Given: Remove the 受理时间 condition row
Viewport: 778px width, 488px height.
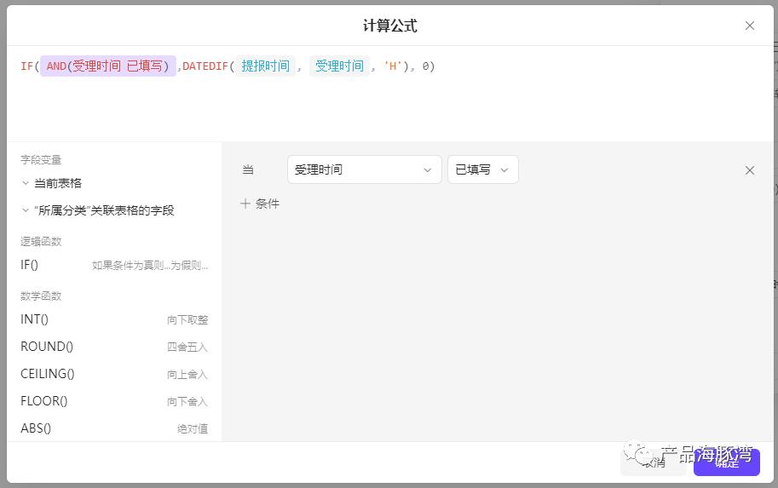Looking at the screenshot, I should (749, 170).
